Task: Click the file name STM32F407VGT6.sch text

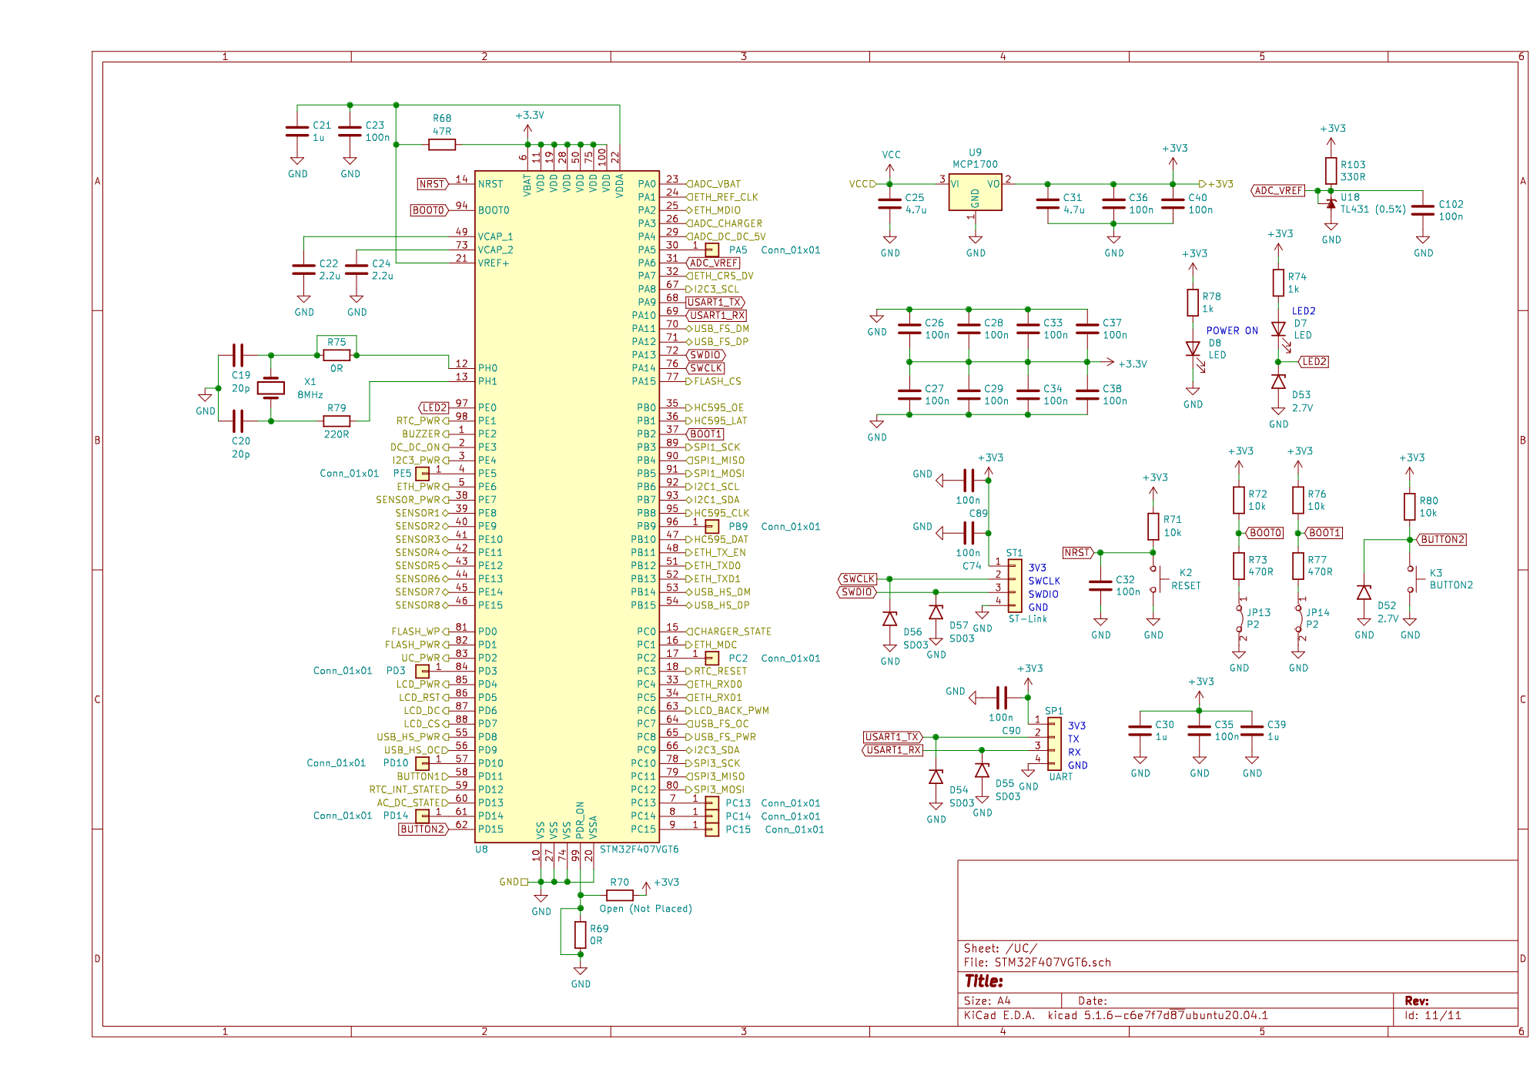Action: click(1052, 962)
